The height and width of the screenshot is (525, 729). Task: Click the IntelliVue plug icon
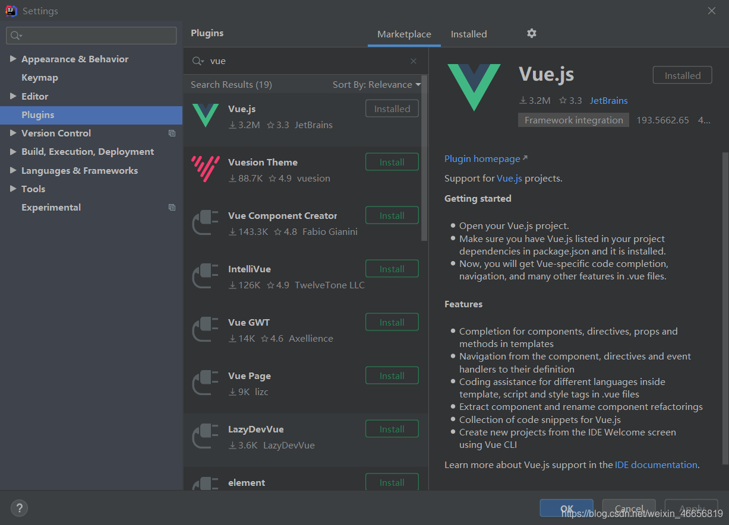[x=206, y=275]
